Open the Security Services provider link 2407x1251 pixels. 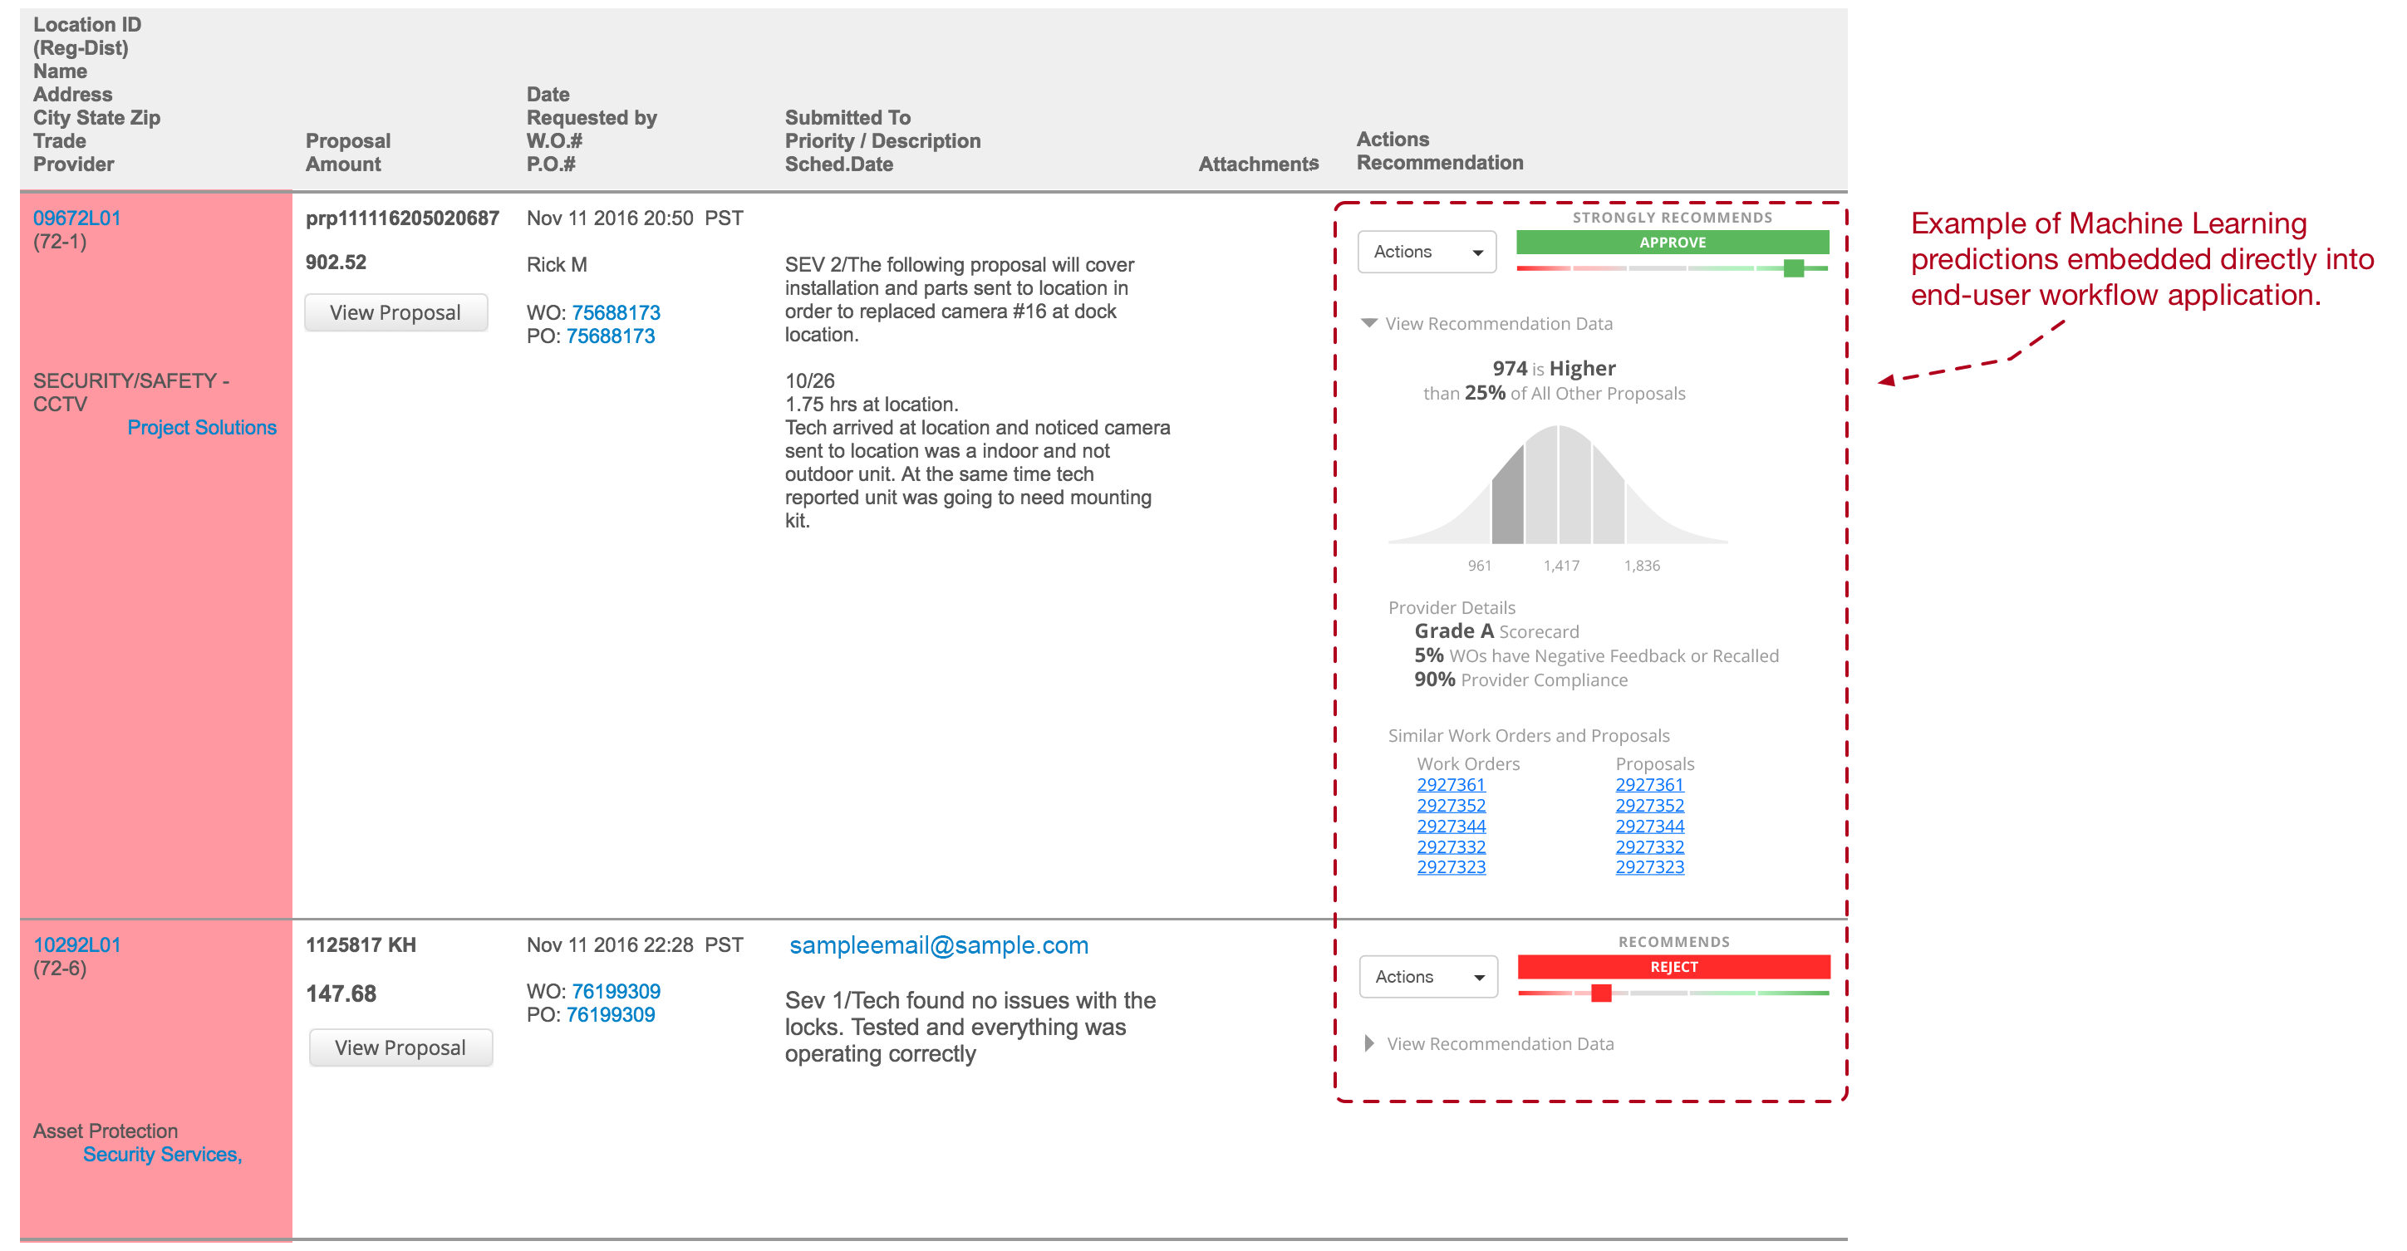(162, 1154)
